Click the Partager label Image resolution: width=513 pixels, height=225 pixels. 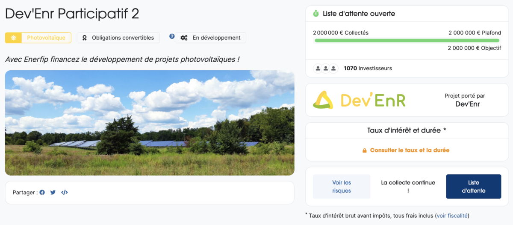click(25, 193)
